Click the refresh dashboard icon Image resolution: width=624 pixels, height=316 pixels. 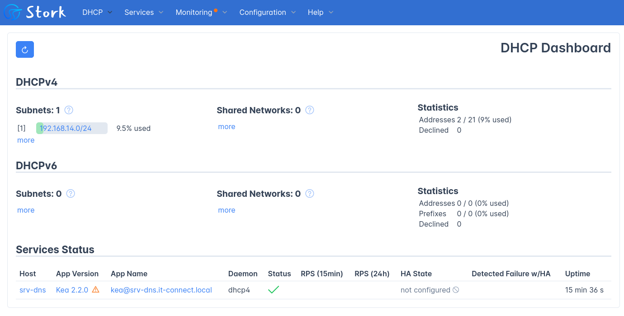pyautogui.click(x=24, y=49)
